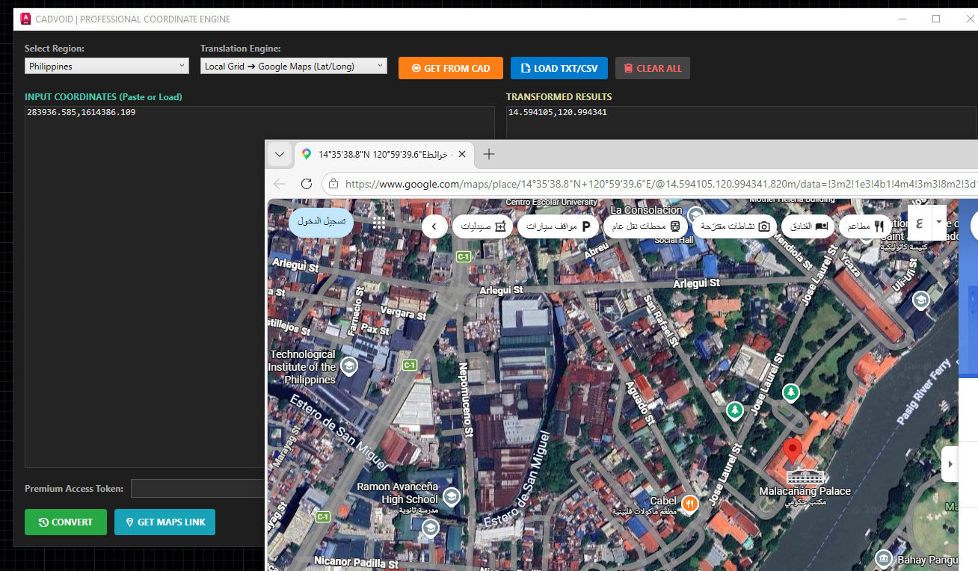Screen dimensions: 978x571
Task: Filter map by Hotels chip
Action: point(808,226)
